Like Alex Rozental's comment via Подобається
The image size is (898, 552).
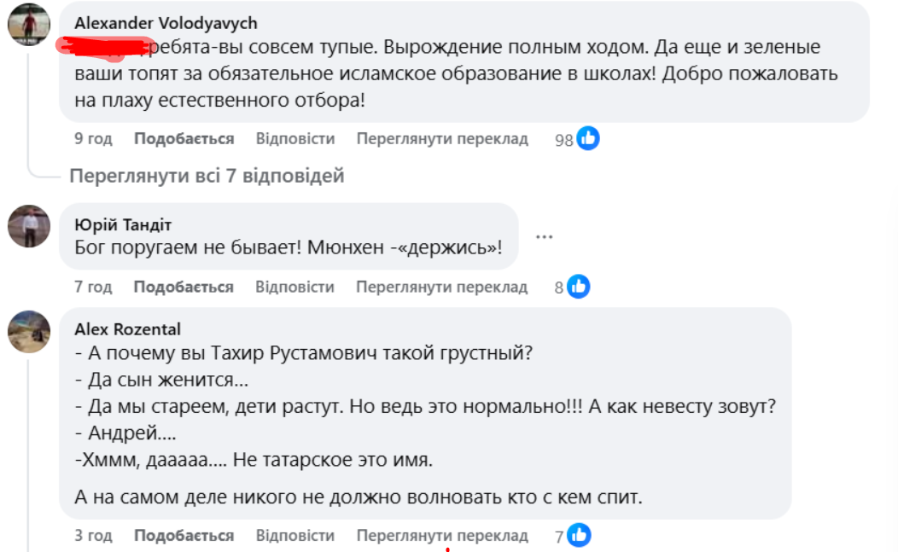[184, 536]
